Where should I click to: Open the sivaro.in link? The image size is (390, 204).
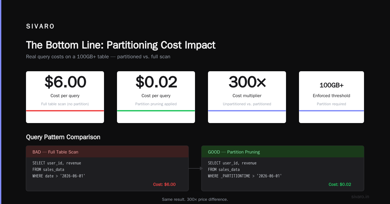pyautogui.click(x=360, y=197)
